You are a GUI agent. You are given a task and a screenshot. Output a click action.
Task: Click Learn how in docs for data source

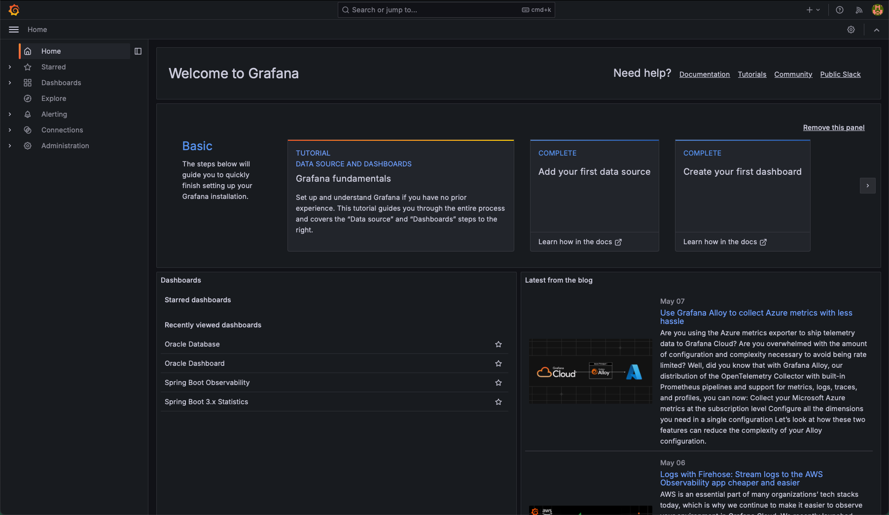point(580,242)
